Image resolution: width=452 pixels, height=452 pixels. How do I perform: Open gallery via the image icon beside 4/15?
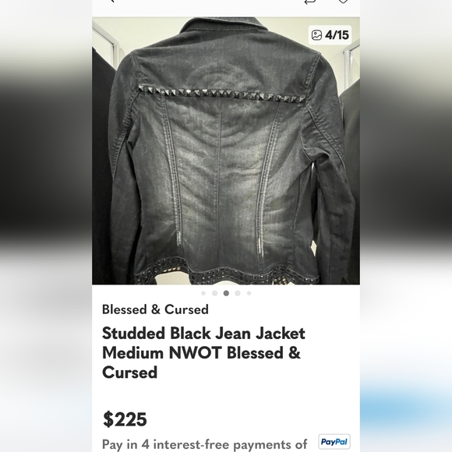tap(316, 35)
